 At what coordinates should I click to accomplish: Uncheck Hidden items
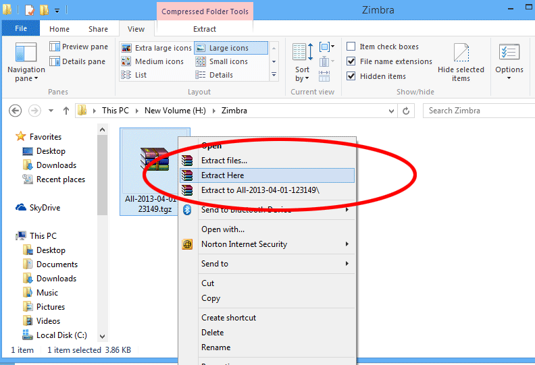pos(351,76)
